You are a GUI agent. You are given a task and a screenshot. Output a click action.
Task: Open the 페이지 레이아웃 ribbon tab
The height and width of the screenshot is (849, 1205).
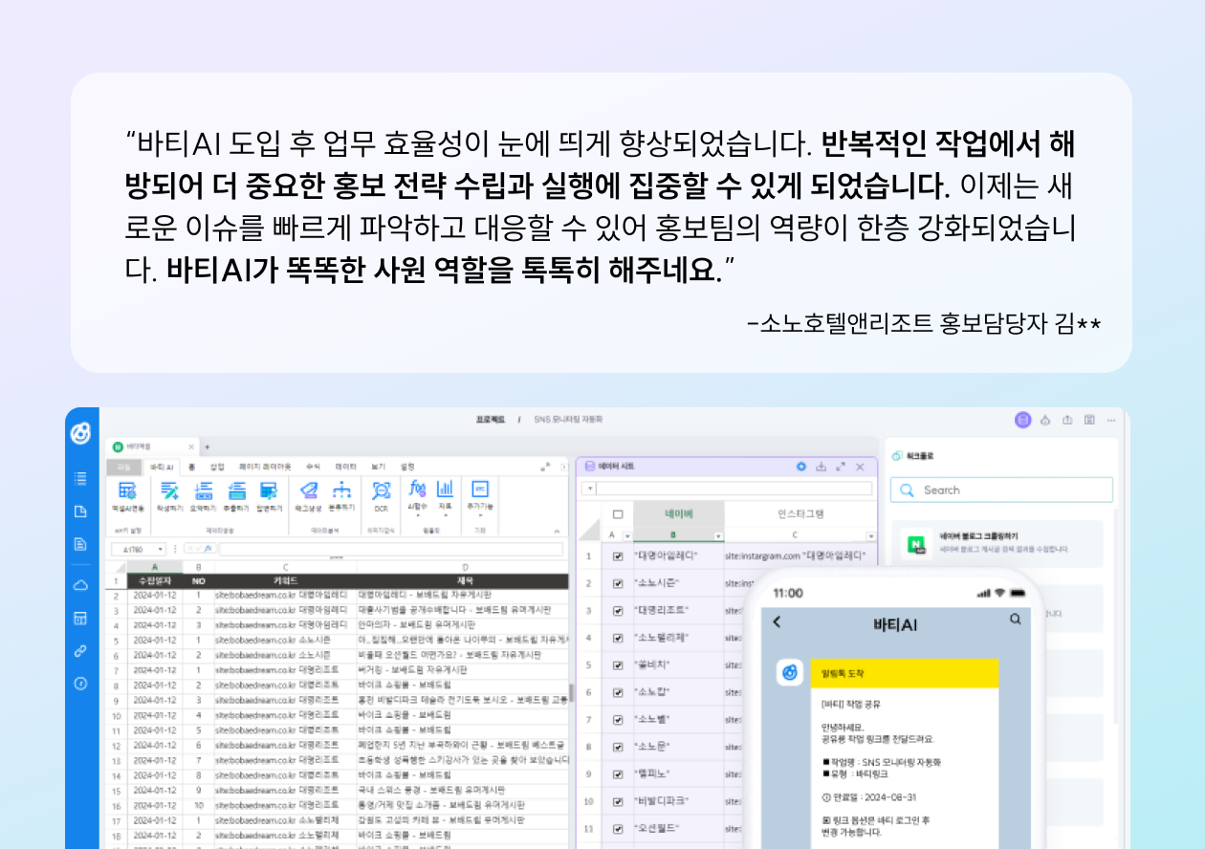(265, 467)
